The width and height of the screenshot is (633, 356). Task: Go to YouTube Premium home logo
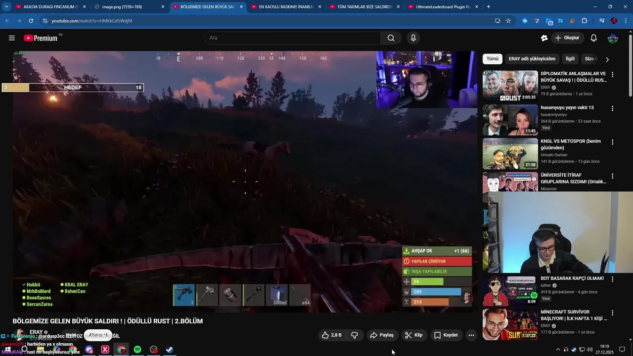point(41,38)
